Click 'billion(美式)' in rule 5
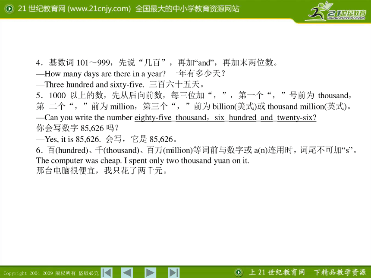The width and height of the screenshot is (371, 278). [x=235, y=106]
